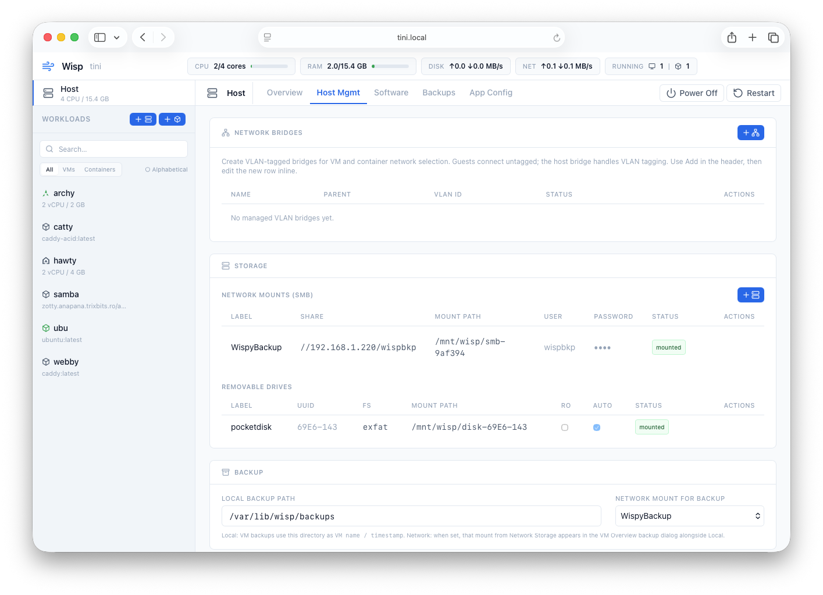
Task: Click the DISK throughput indicator
Action: coord(466,66)
